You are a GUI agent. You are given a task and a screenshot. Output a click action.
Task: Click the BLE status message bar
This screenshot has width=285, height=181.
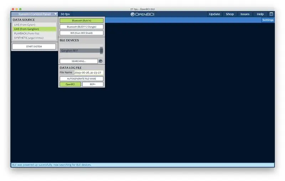pyautogui.click(x=142, y=165)
